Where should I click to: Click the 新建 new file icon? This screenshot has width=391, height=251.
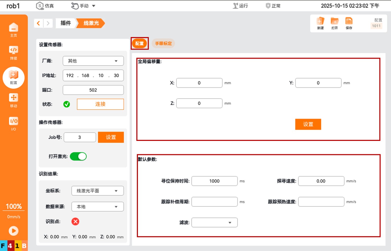tap(320, 23)
